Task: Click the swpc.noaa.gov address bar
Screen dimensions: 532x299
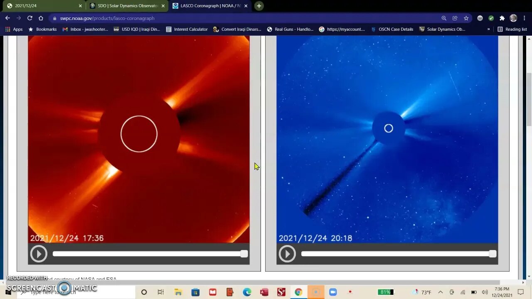Action: pyautogui.click(x=245, y=18)
